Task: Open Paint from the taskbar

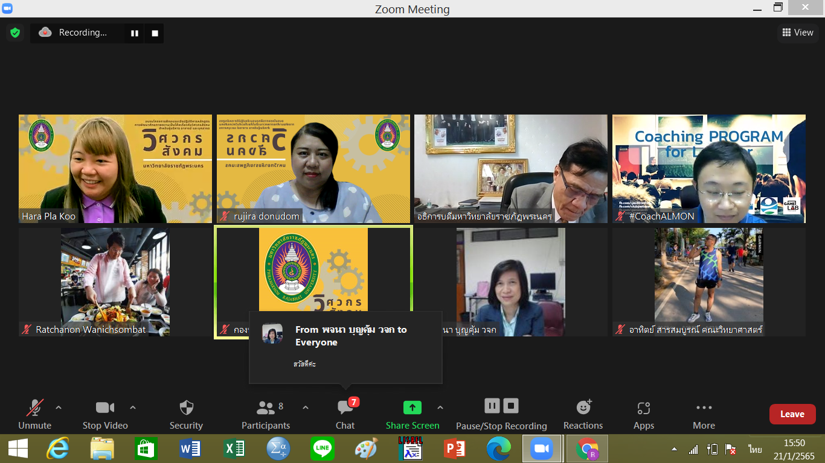Action: 366,449
